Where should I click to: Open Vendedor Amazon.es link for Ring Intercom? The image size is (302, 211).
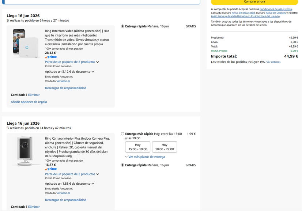tap(64, 81)
